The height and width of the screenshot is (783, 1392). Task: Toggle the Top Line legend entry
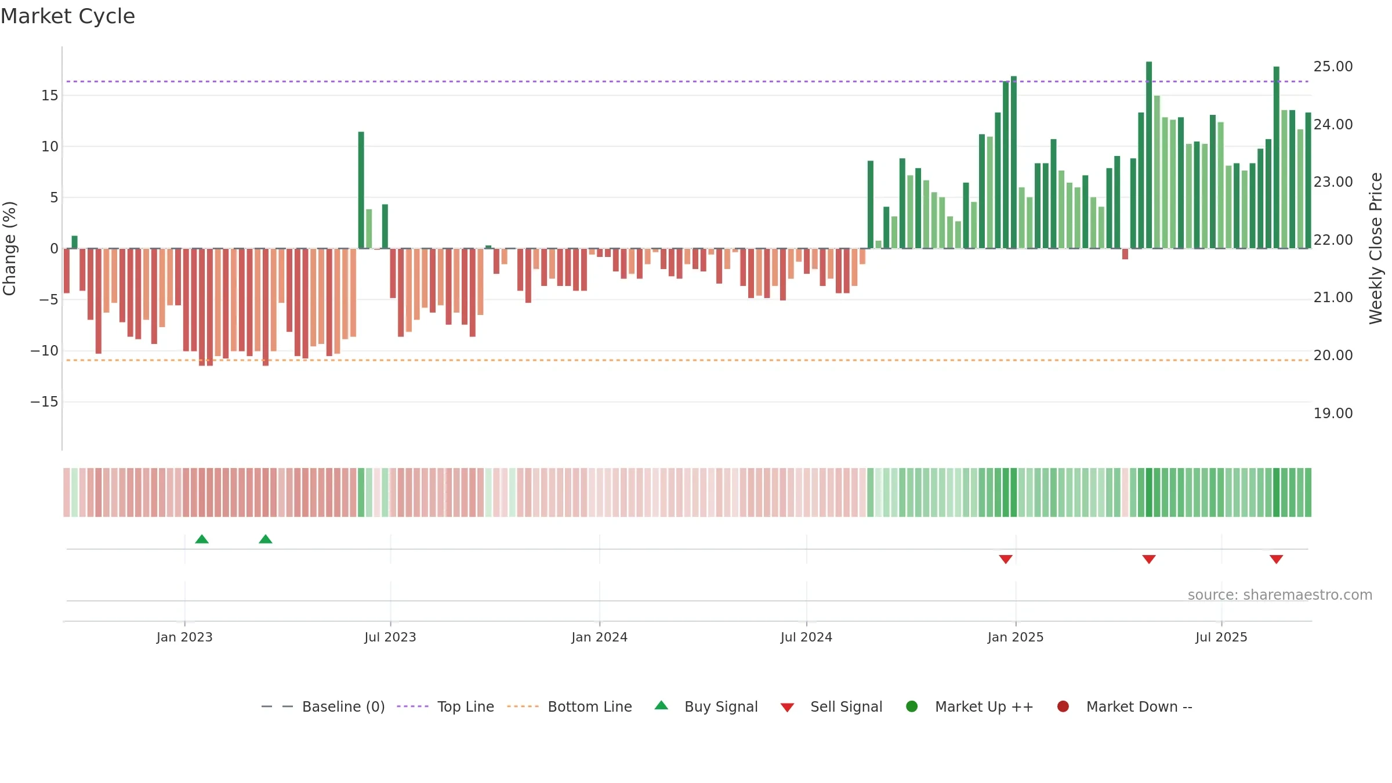click(445, 706)
